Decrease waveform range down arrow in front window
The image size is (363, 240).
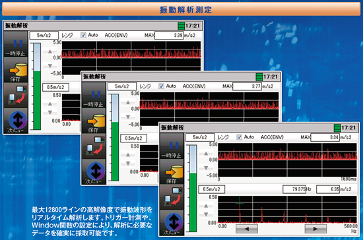(206, 168)
